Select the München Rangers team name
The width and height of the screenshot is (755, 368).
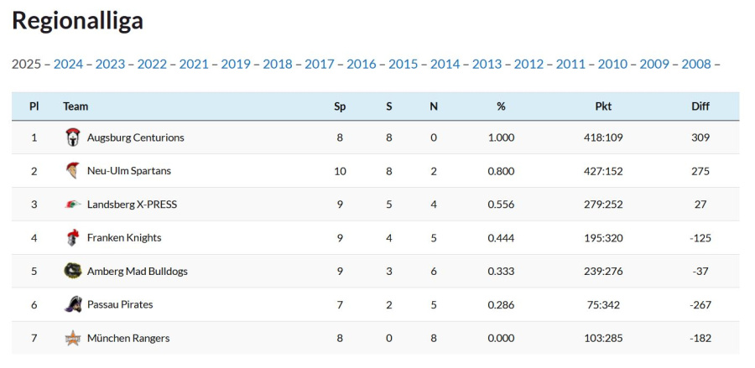pos(128,338)
